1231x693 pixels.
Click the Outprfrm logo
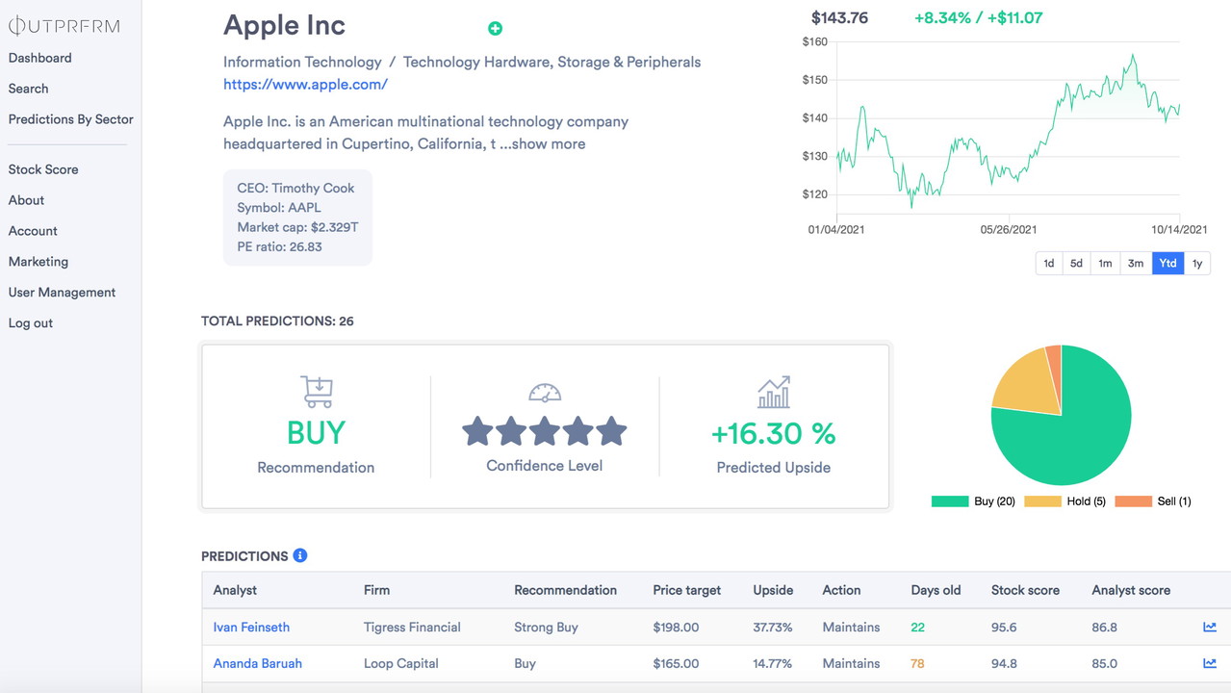tap(64, 26)
